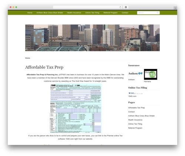Open a new tab with plus button
Viewport: 185px width, 156px height.
tap(175, 8)
